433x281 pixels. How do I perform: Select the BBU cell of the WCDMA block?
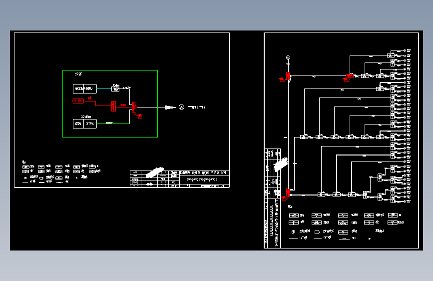click(x=89, y=89)
